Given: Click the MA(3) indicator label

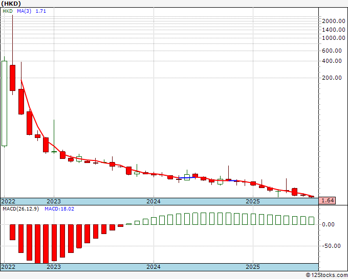Looking at the screenshot, I should click(24, 11).
